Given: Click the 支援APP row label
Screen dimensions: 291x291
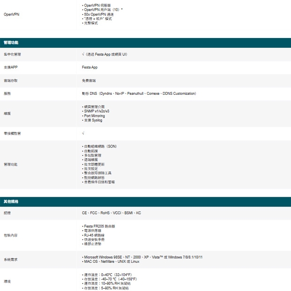Looking at the screenshot, I should (x=11, y=68).
